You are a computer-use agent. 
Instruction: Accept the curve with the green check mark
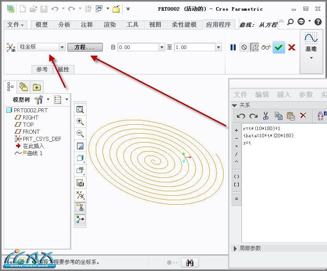pyautogui.click(x=279, y=47)
